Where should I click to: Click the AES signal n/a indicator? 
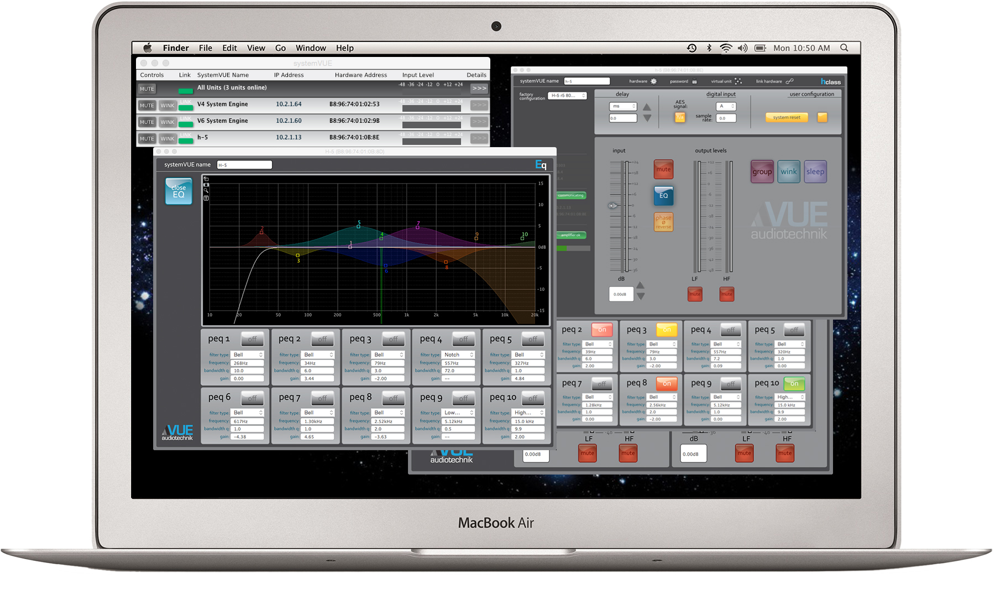680,117
